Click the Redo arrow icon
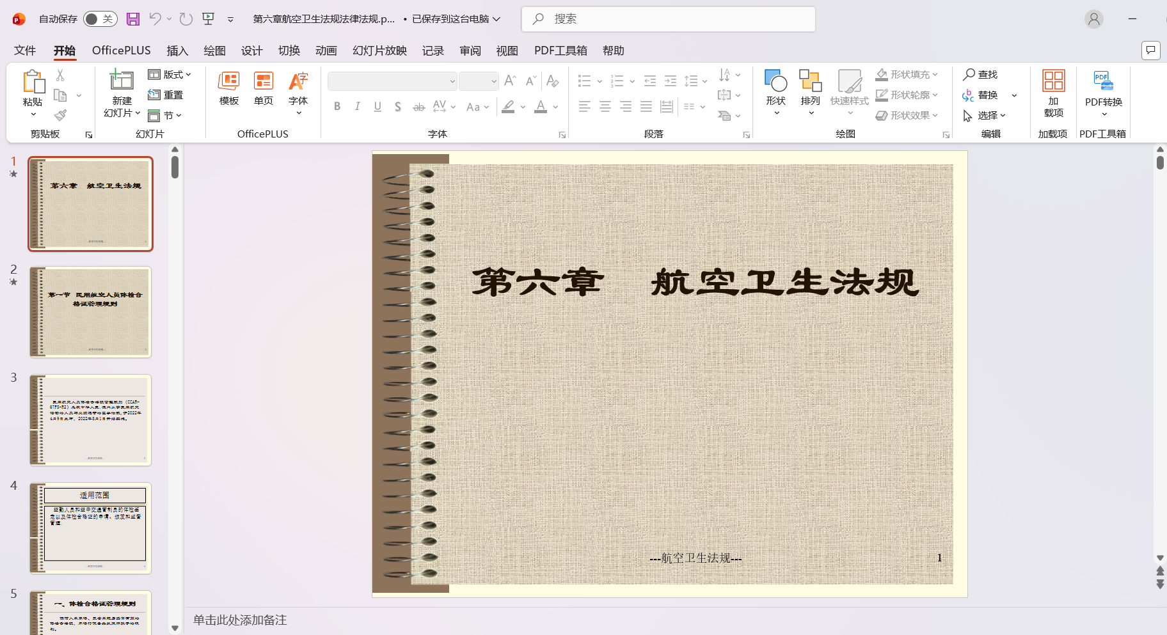Viewport: 1167px width, 635px height. click(x=186, y=19)
